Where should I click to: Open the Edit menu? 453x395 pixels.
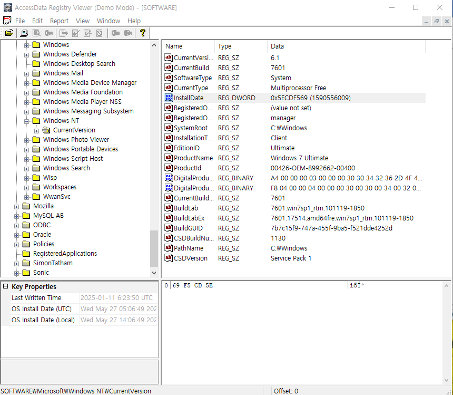[x=37, y=21]
